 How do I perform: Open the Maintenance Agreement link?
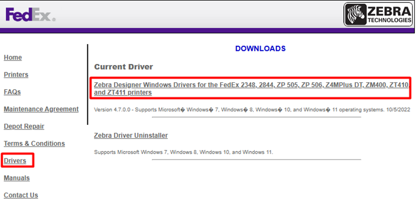[x=41, y=109]
